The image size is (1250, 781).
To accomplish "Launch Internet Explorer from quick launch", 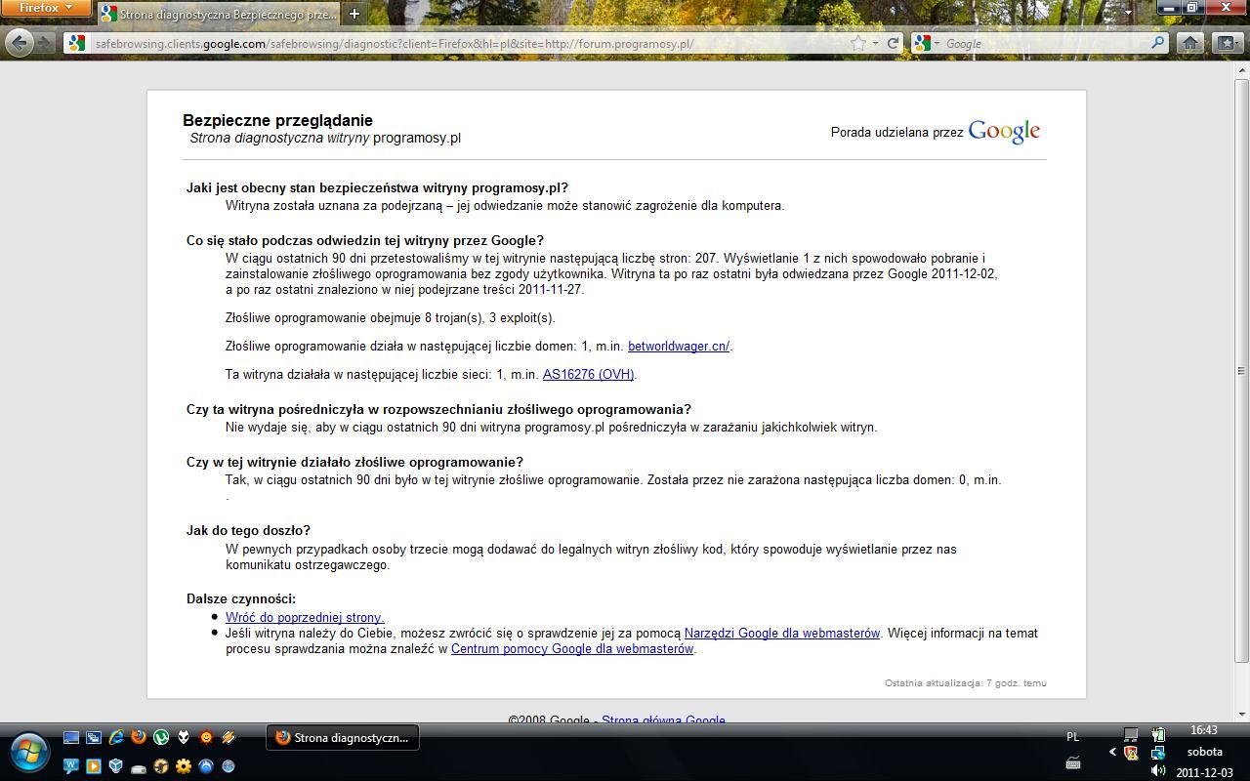I will [x=116, y=737].
